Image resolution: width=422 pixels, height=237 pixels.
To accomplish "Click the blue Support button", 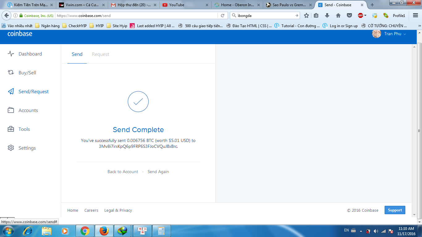I will click(395, 210).
